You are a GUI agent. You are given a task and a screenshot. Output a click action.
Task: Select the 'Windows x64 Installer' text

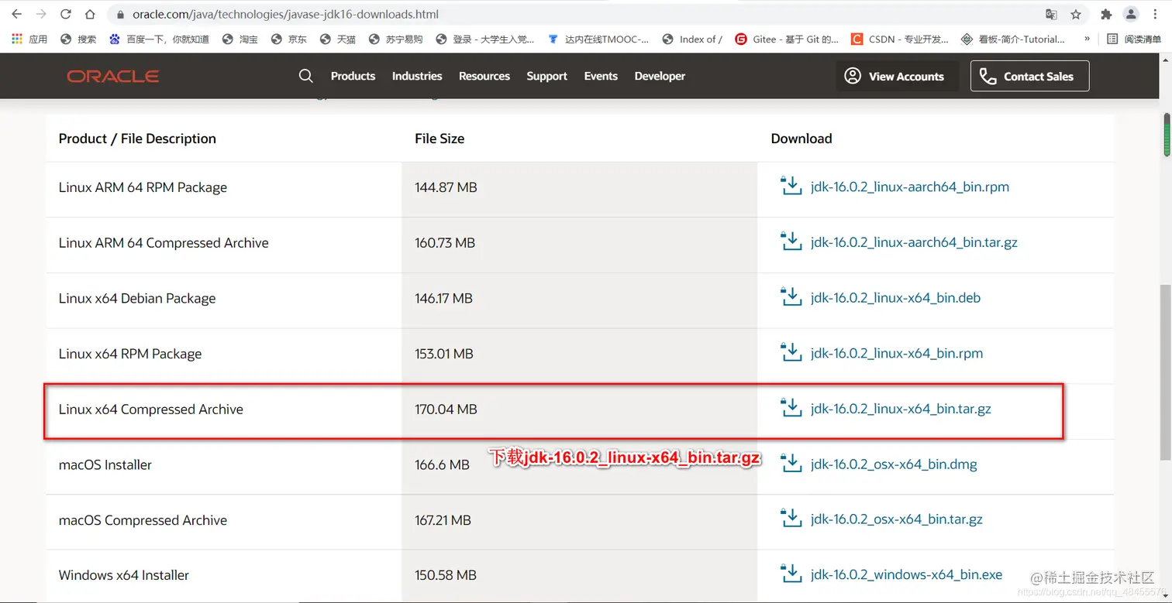tap(124, 575)
